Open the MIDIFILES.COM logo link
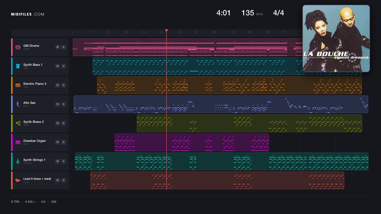 click(x=28, y=14)
